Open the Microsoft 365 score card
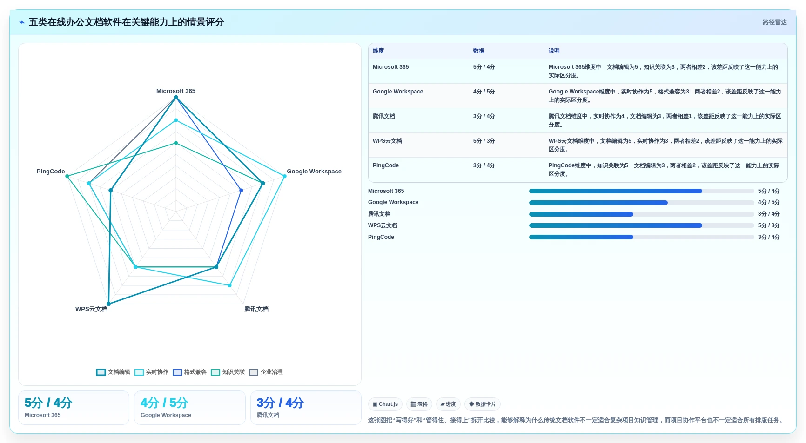806x443 pixels. point(74,408)
